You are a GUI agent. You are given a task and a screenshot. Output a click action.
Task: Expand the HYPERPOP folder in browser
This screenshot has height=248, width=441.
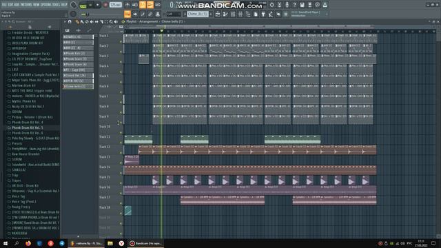pyautogui.click(x=19, y=48)
